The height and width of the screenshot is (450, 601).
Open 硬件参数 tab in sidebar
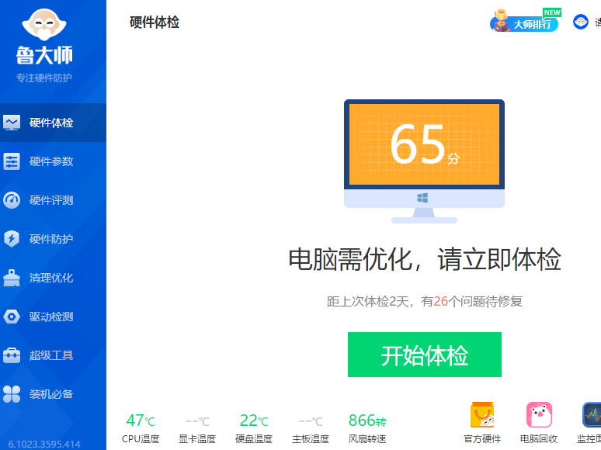coord(53,161)
